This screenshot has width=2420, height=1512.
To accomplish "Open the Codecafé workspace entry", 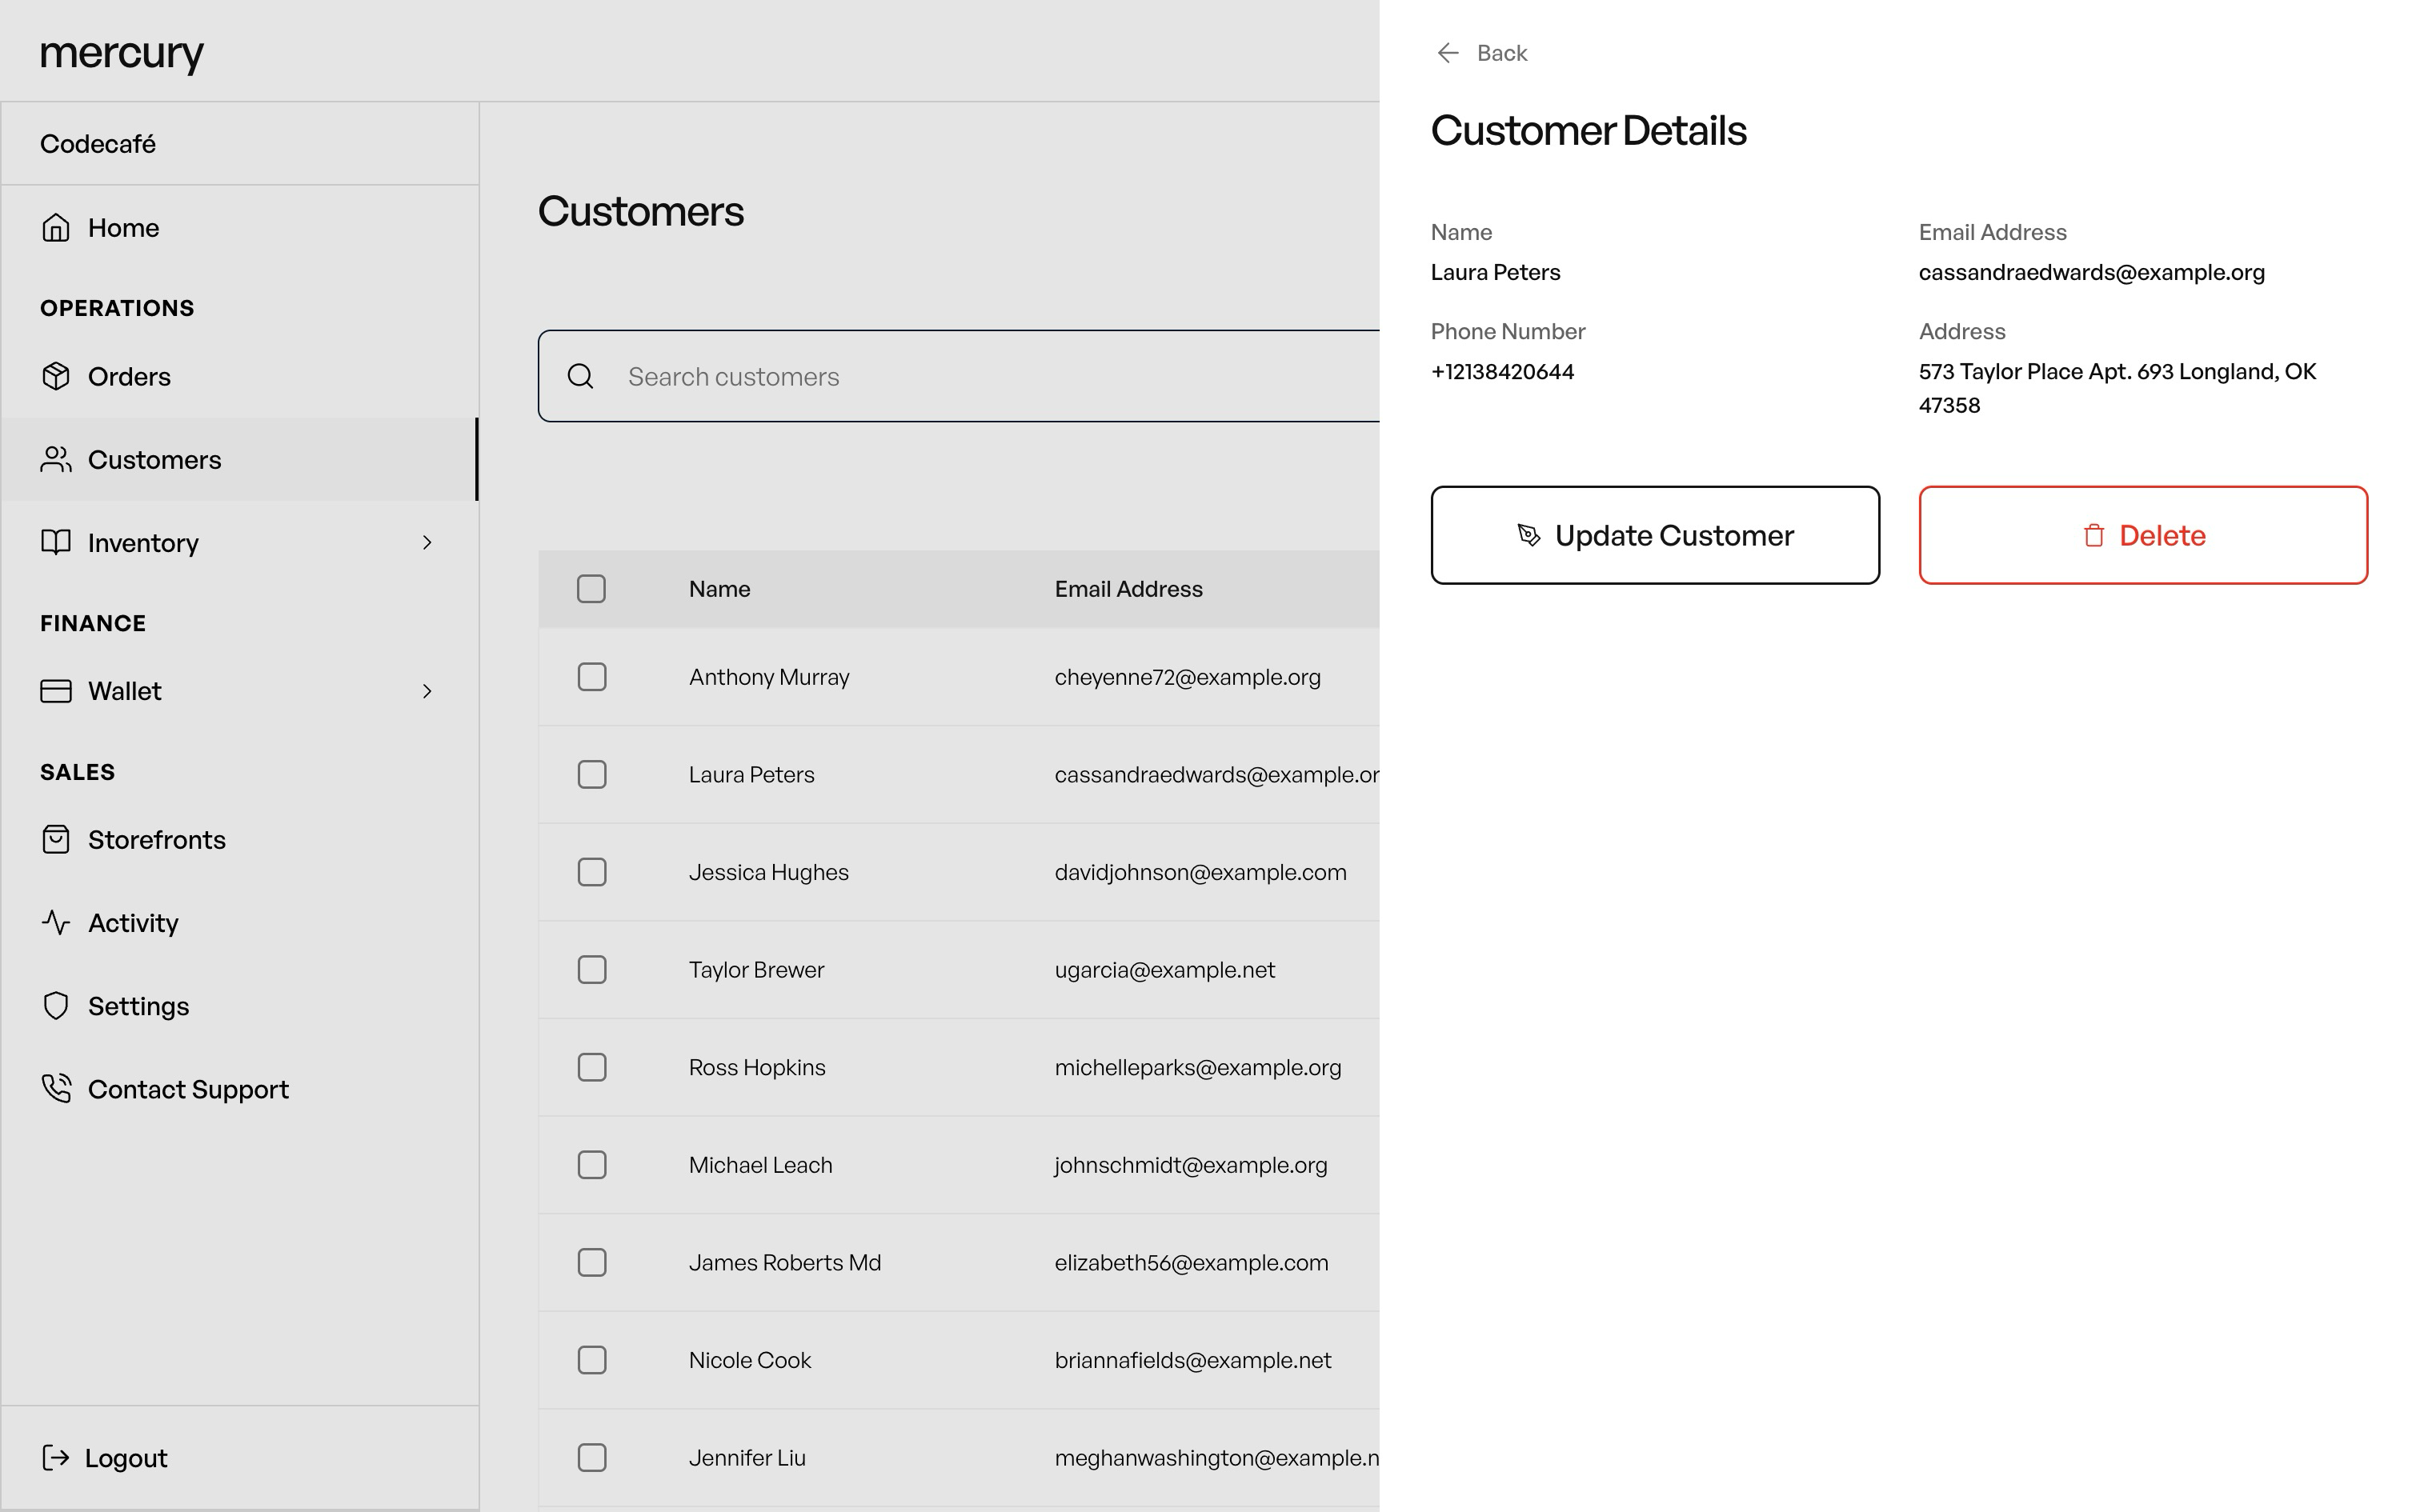I will 98,144.
